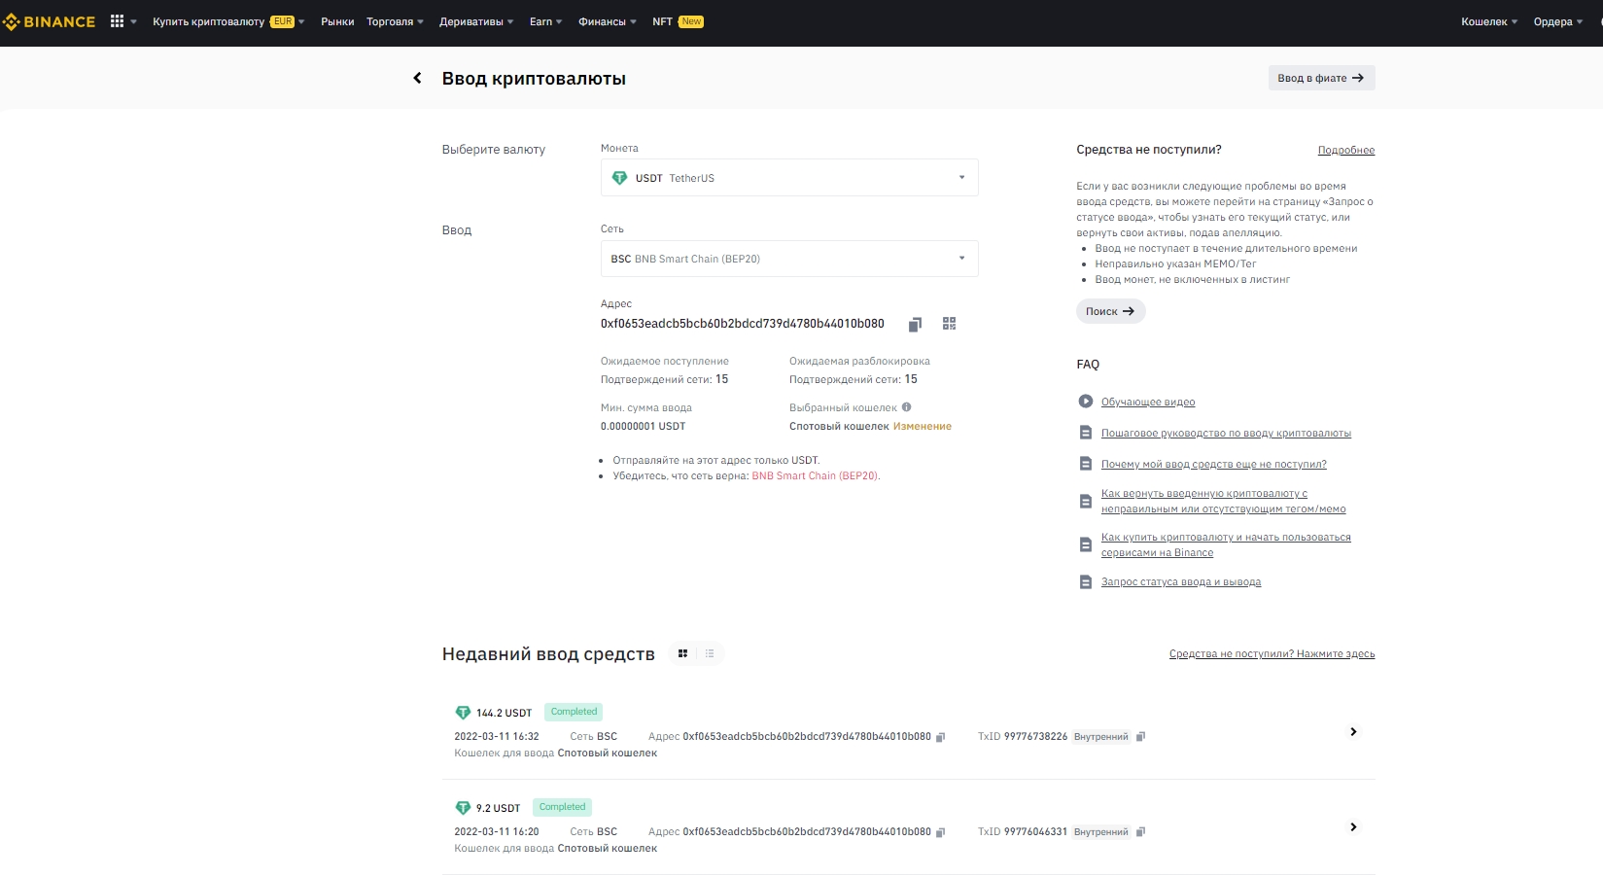Click the Внутренний tag beside TxID 99776046331
Screen dimensions: 1603x876
1101,832
